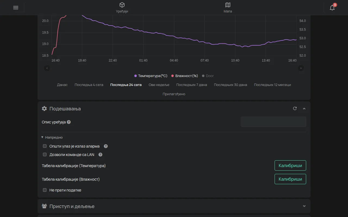348x217 pixels.
Task: Click the Опис уређаја text field
Action: coord(274,122)
